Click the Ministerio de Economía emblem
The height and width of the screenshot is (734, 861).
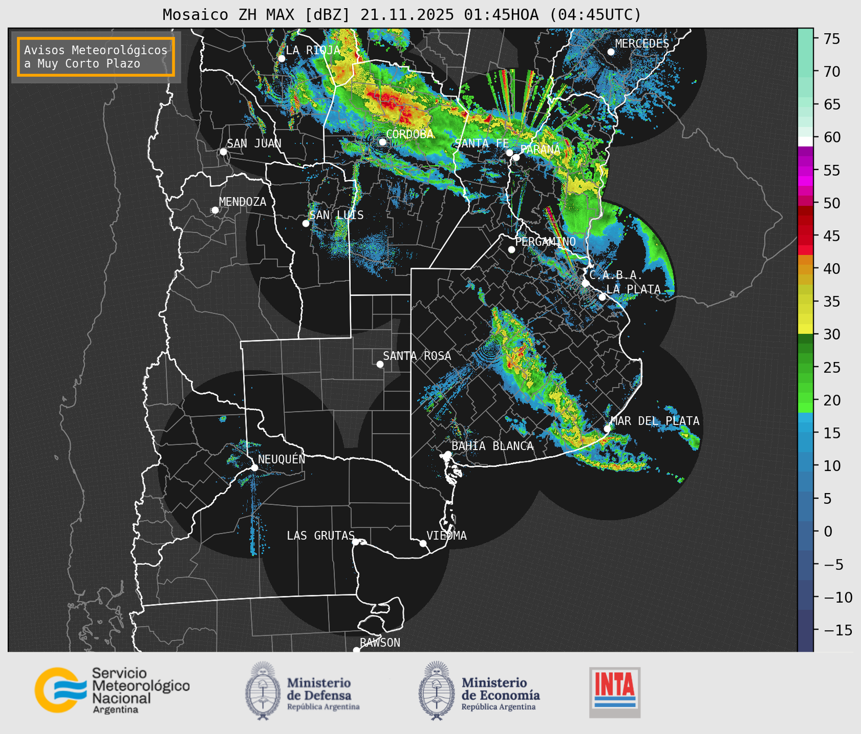[x=436, y=691]
